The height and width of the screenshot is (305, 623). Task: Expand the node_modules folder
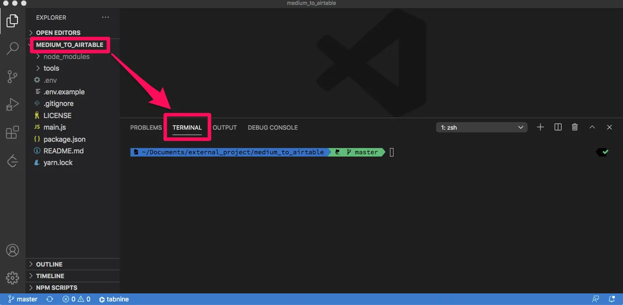pos(66,57)
